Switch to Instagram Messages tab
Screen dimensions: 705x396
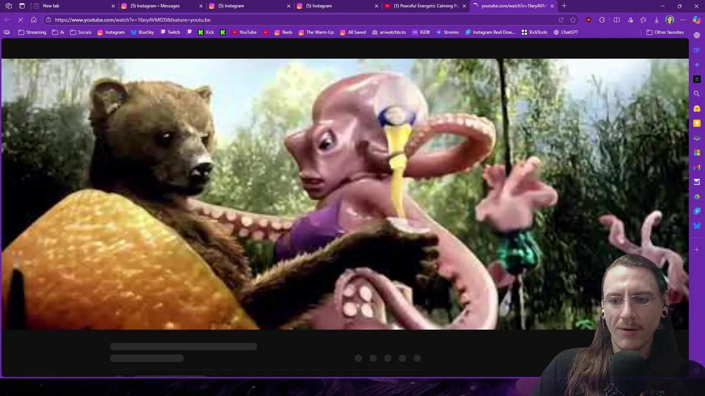(161, 6)
